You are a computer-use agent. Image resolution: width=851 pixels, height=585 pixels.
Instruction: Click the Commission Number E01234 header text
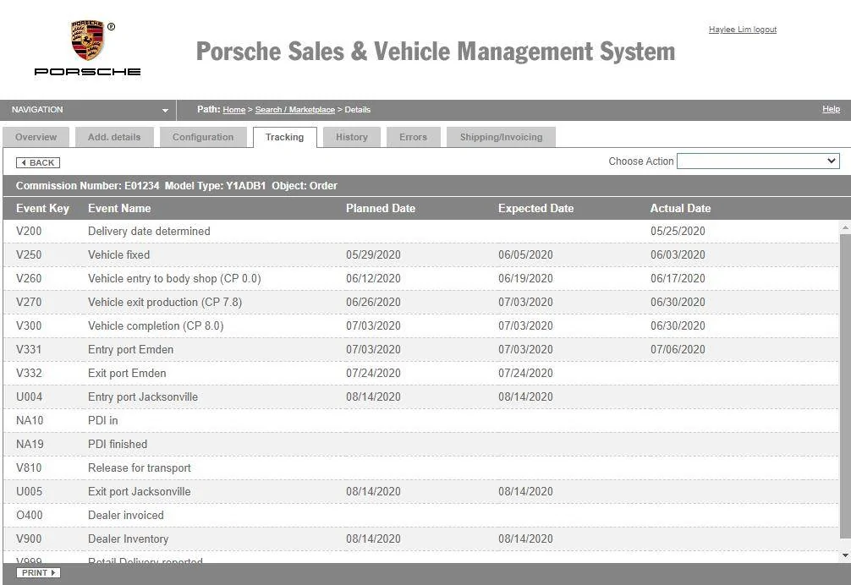click(87, 185)
